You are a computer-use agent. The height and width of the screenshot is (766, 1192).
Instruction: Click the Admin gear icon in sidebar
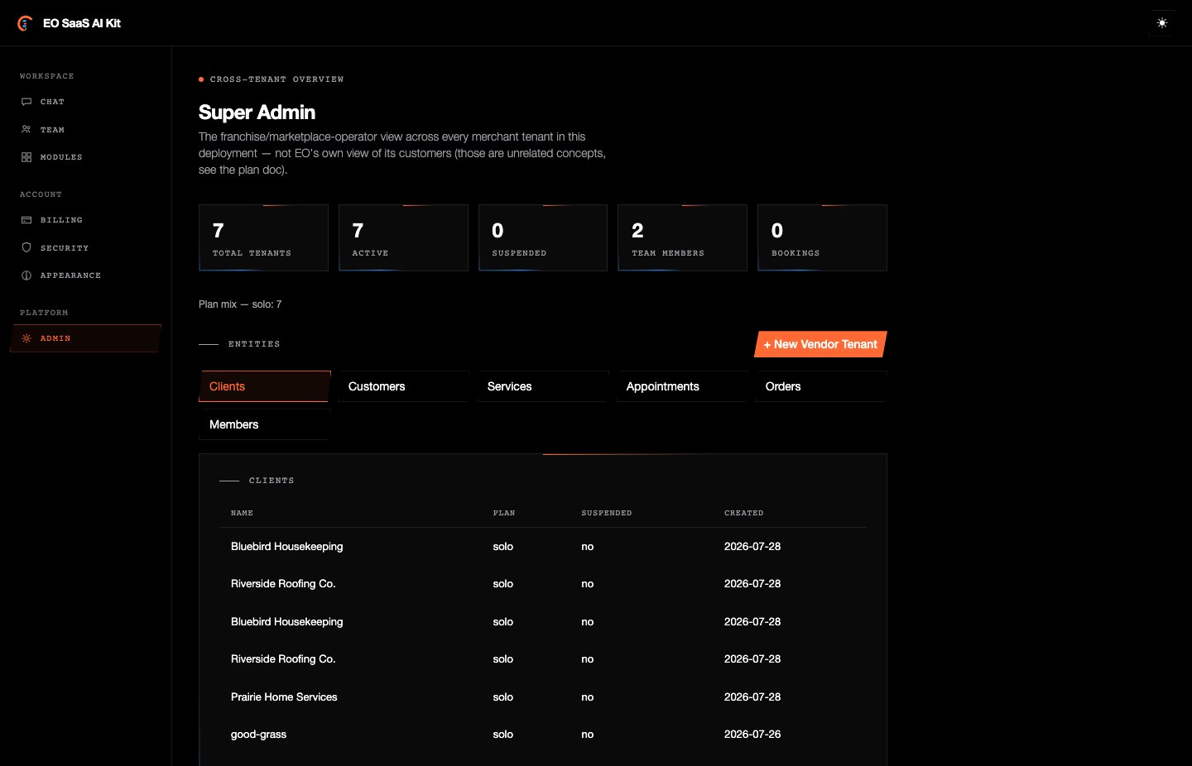click(26, 338)
